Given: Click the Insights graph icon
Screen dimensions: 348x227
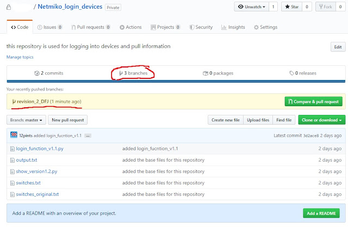Looking at the screenshot, I should [x=224, y=27].
